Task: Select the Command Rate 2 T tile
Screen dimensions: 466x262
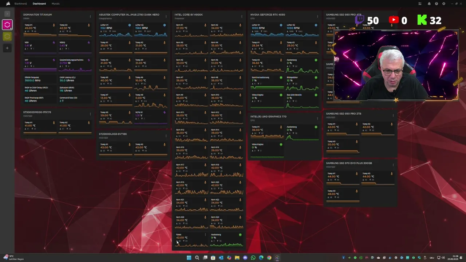Action: click(x=75, y=99)
